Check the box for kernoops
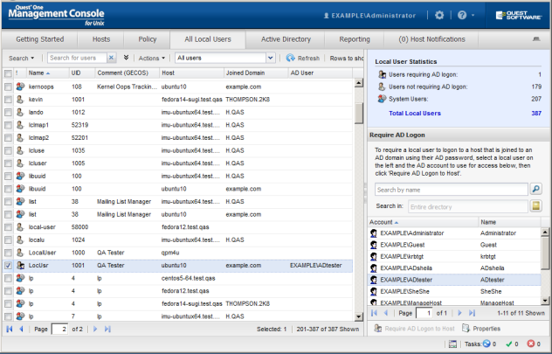This screenshot has height=354, width=552. [x=8, y=87]
